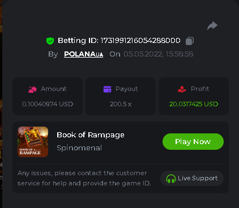Viewport: 239px width, 208px height.
Task: Click the Play Now button
Action: pos(193,142)
